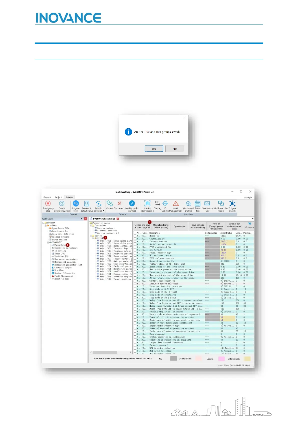This screenshot has height=421, width=298.
Task: Tick the checkbox for STO version row
Action: pos(135,250)
